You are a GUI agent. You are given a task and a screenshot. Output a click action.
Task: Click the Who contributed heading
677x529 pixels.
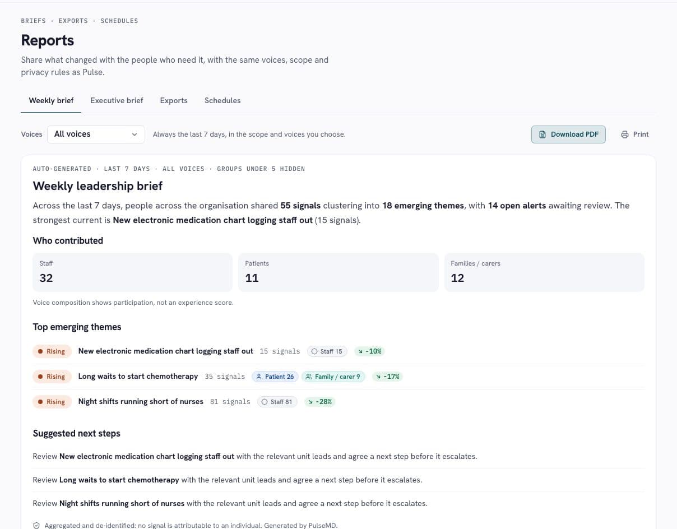click(68, 240)
